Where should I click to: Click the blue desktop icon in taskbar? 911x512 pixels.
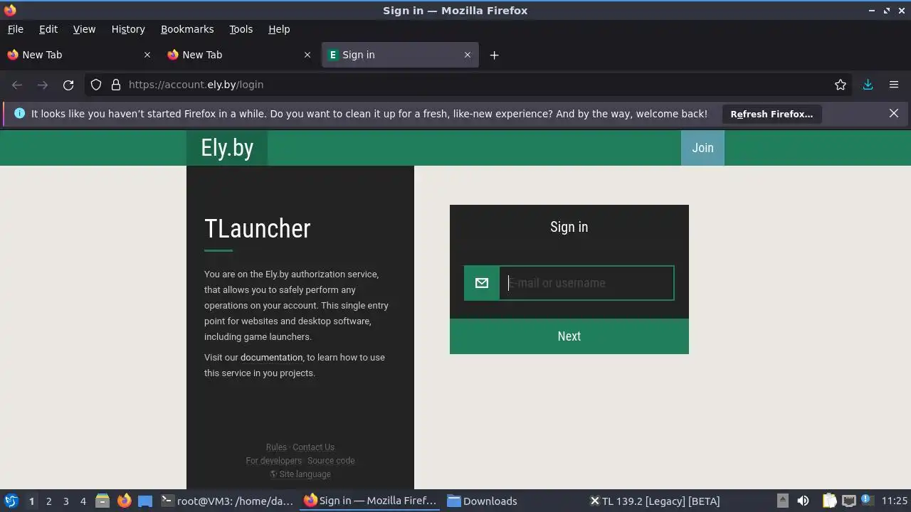(x=145, y=501)
